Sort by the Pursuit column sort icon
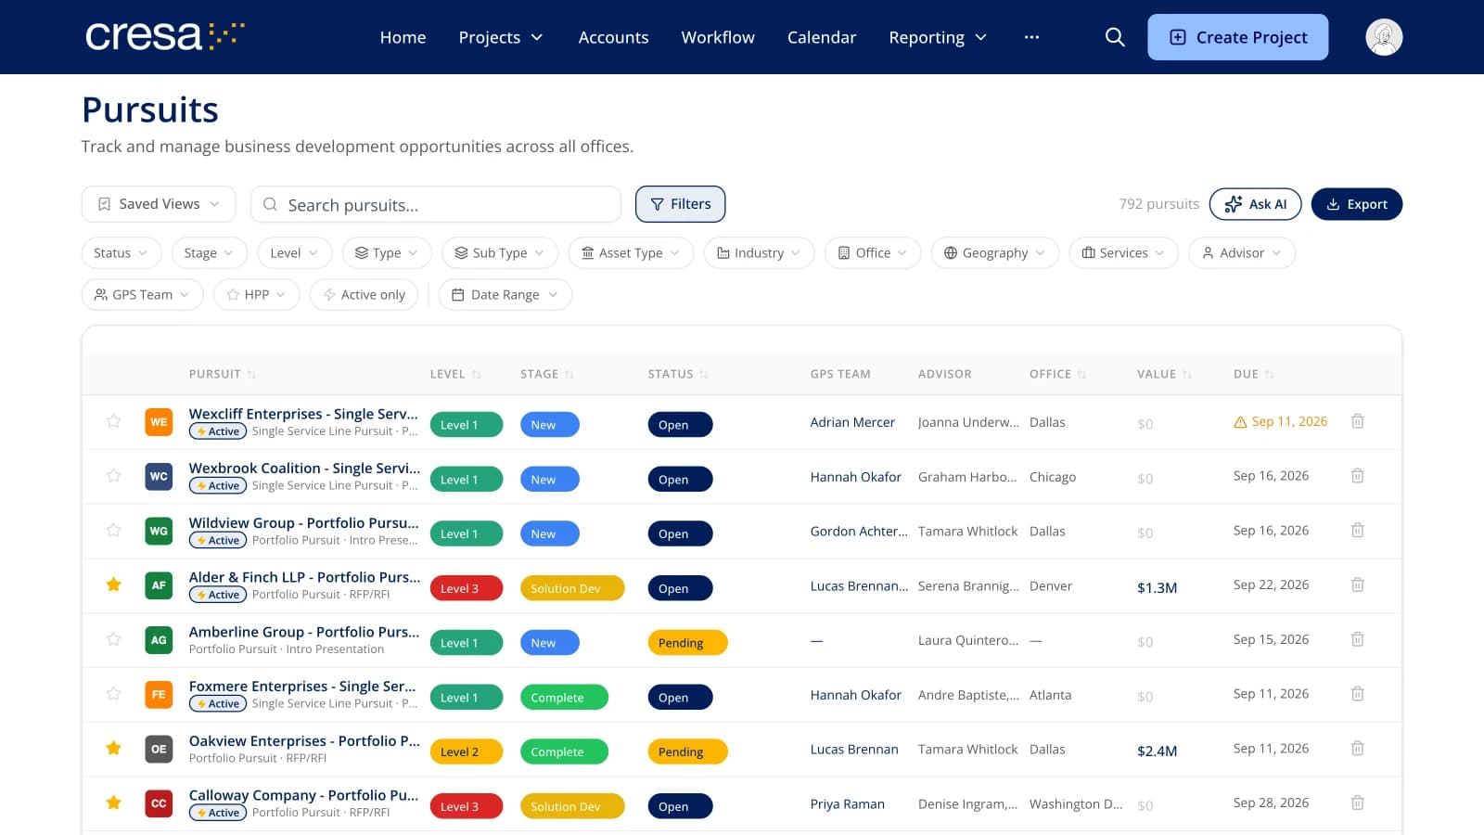Image resolution: width=1484 pixels, height=835 pixels. pyautogui.click(x=251, y=375)
